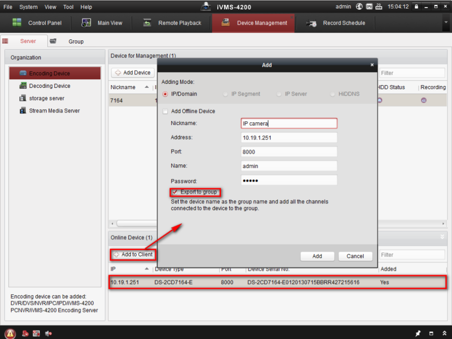Open the File menu
Viewport: 452px width, 339px height.
click(8, 7)
